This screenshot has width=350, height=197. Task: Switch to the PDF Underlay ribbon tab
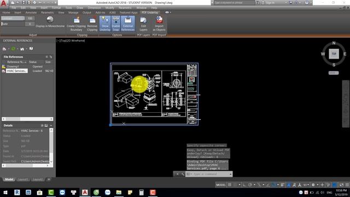(150, 13)
